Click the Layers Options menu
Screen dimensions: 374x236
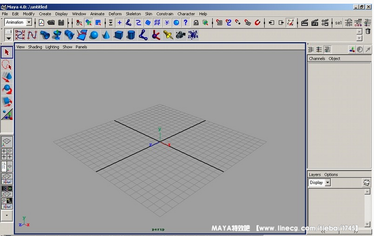click(x=331, y=175)
